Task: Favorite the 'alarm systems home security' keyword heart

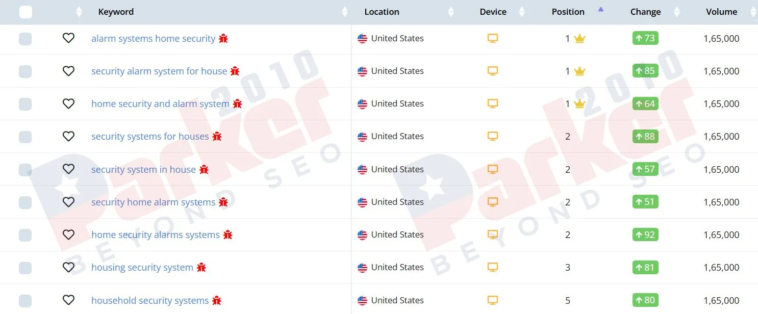Action: [68, 38]
